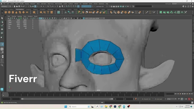This screenshot has height=109, width=194.
Task: Toggle the highlighted snap button in status line
Action: [x=78, y=7]
